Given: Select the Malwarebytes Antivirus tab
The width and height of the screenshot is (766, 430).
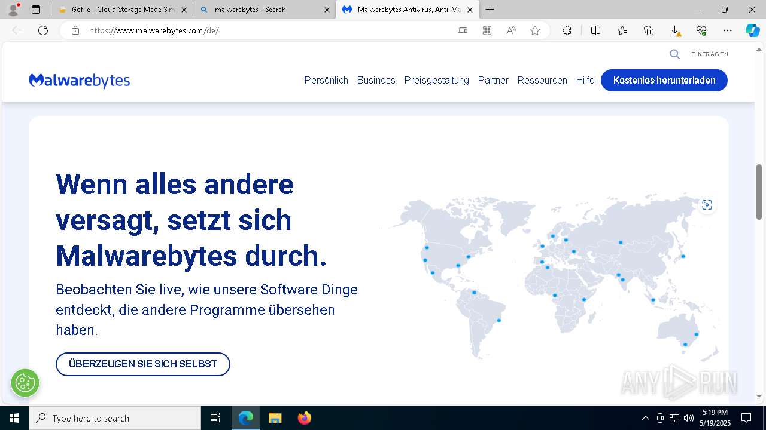Looking at the screenshot, I should (408, 10).
